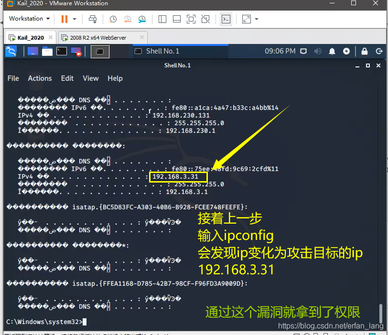Click the IPv4 address 192.168.3.31 in terminal
The image size is (388, 335).
(175, 177)
